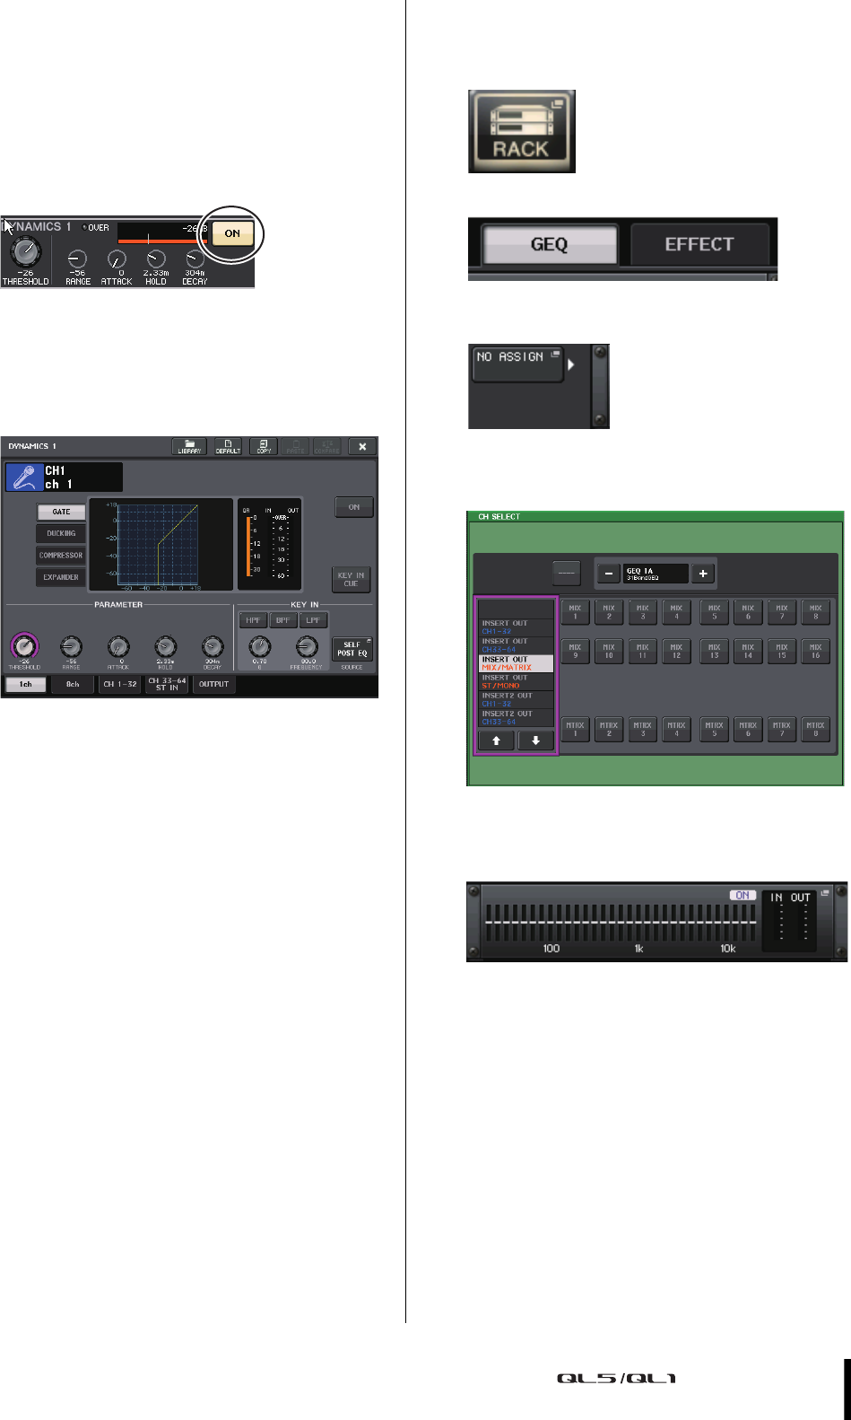The image size is (851, 1420).
Task: Toggle the KEY IN CUE button
Action: tap(351, 579)
